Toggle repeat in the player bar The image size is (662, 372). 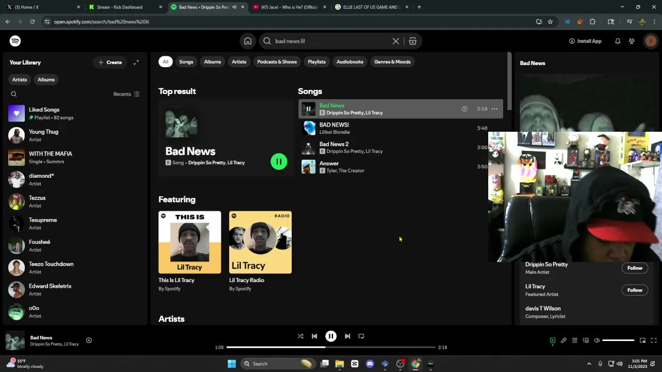tap(362, 336)
